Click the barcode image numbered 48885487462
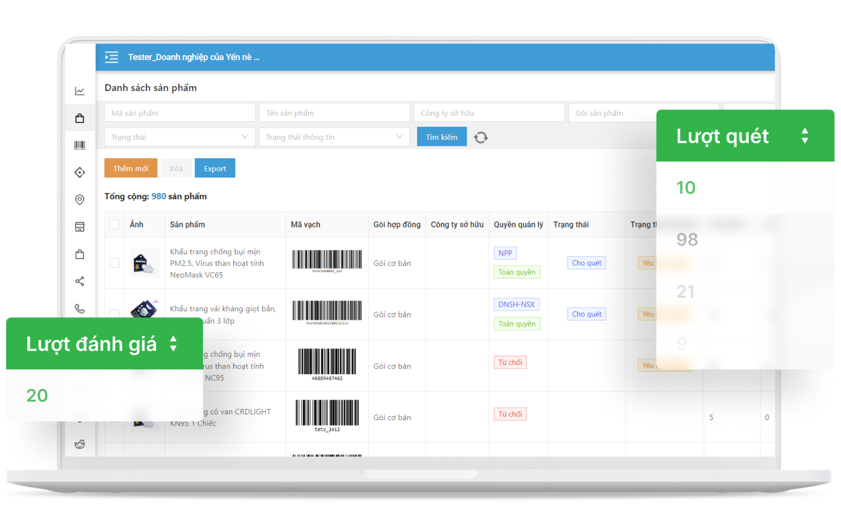The height and width of the screenshot is (532, 841). (328, 365)
